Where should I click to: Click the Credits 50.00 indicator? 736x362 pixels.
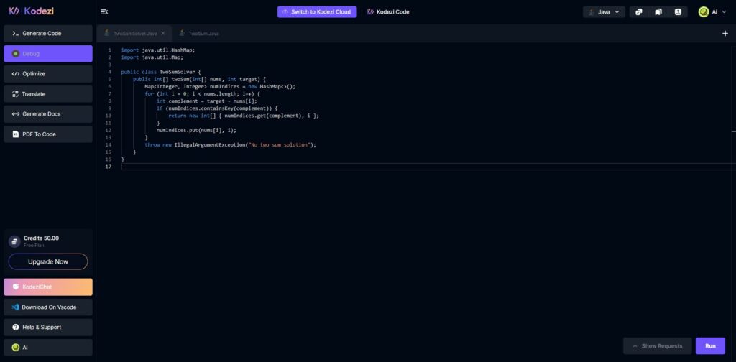(x=41, y=238)
